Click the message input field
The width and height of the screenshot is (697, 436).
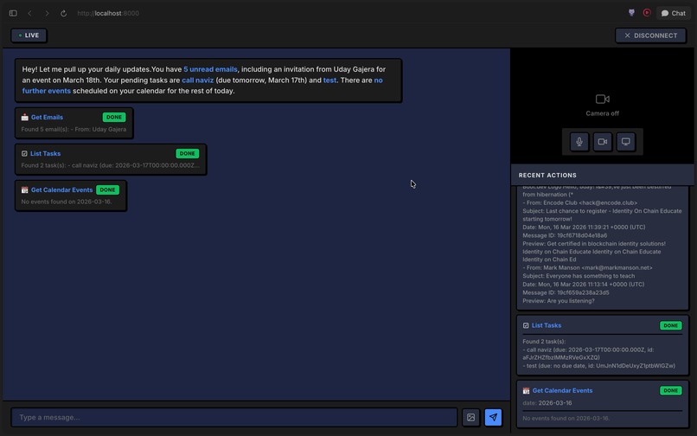point(234,417)
